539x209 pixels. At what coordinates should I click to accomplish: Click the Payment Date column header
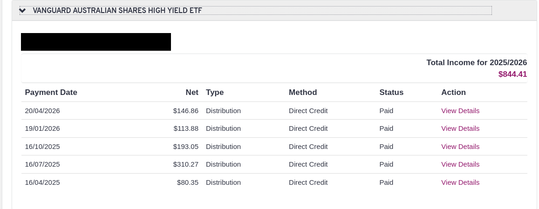point(51,92)
